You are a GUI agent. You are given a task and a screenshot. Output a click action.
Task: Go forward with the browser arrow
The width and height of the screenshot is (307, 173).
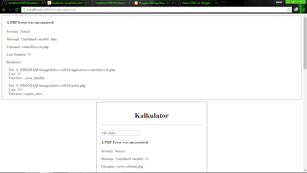11,10
